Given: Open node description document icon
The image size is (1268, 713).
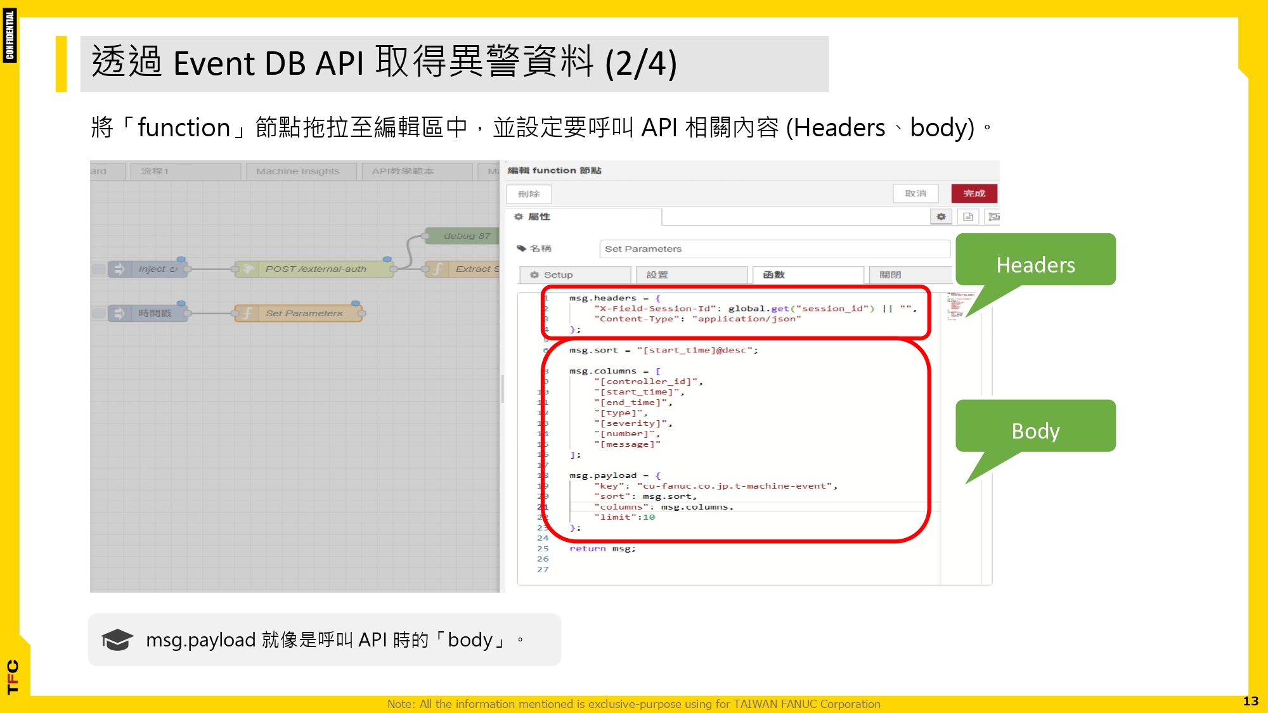Looking at the screenshot, I should click(x=968, y=217).
